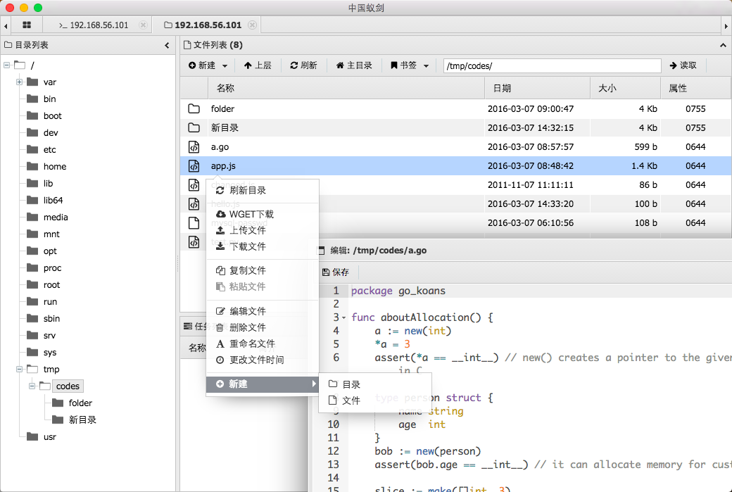This screenshot has height=492, width=732.
Task: Create a new 目录 from the submenu
Action: tap(375, 384)
